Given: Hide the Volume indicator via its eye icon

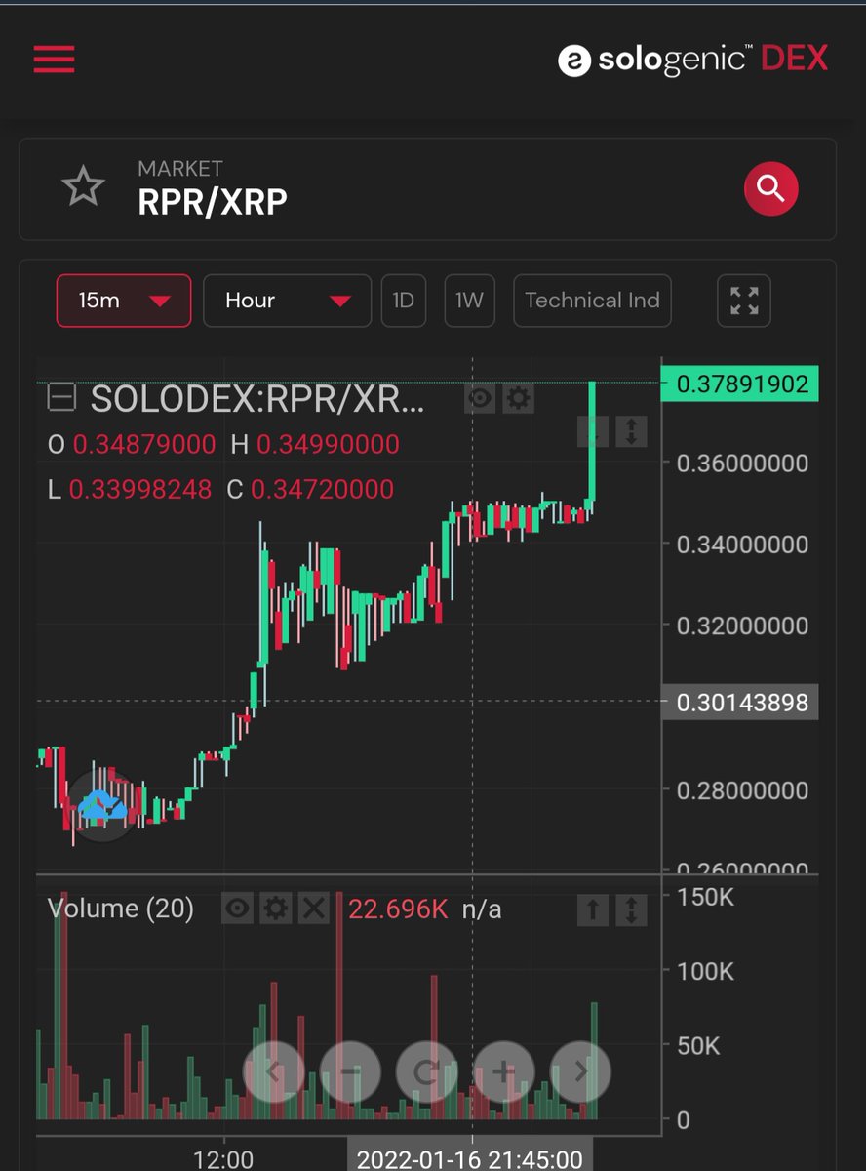Looking at the screenshot, I should click(237, 909).
